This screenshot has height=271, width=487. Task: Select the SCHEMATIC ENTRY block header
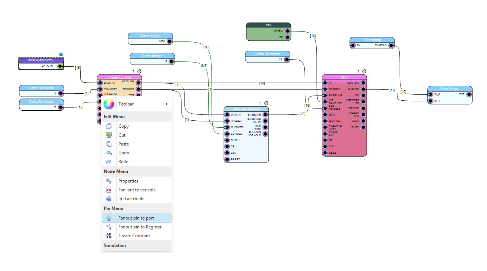click(41, 60)
